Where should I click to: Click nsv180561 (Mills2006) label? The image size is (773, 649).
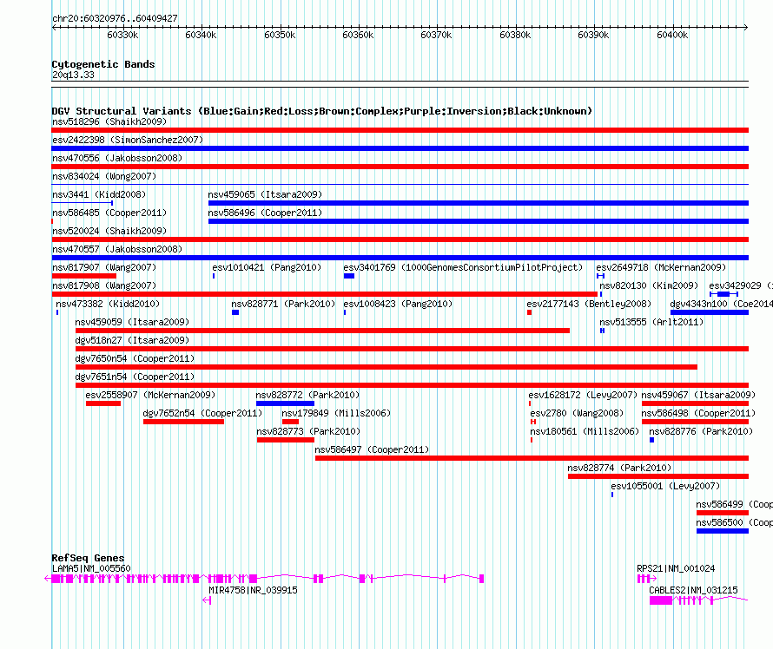pyautogui.click(x=585, y=431)
